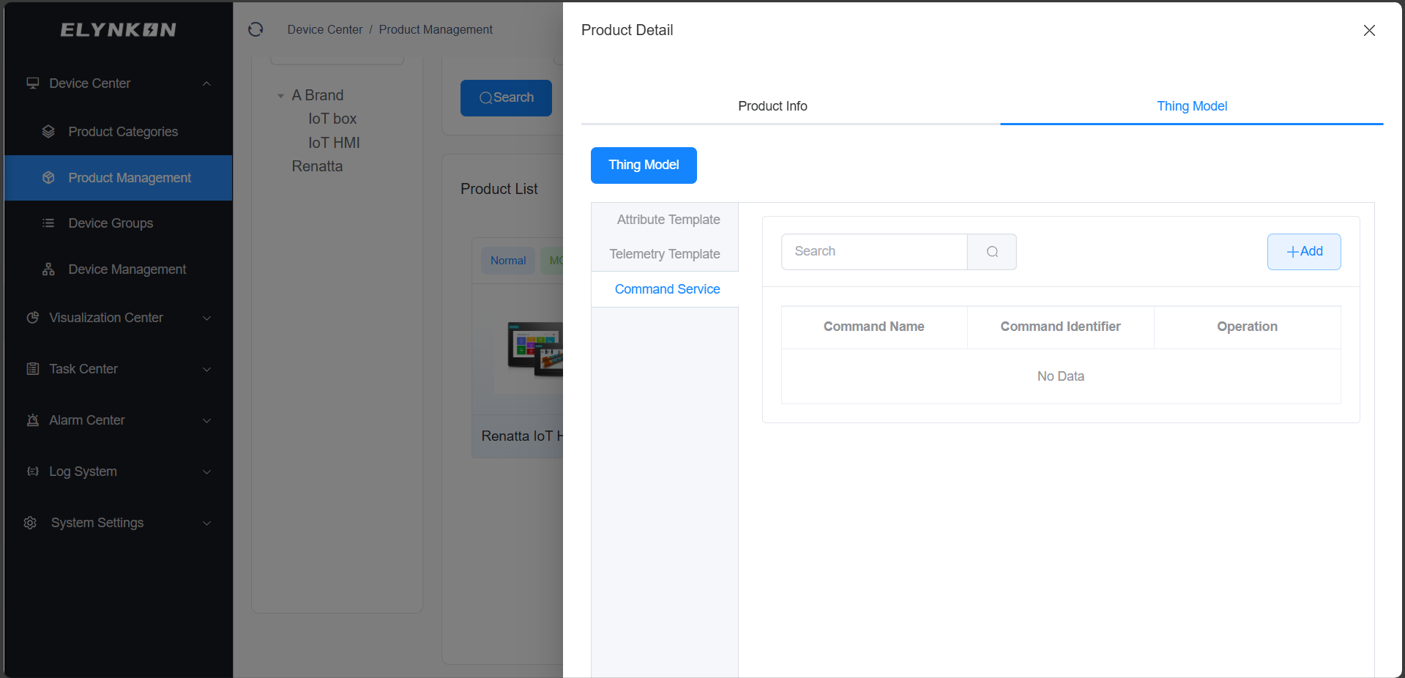Image resolution: width=1405 pixels, height=678 pixels.
Task: Open Product Categories in the sidebar
Action: [x=119, y=132]
